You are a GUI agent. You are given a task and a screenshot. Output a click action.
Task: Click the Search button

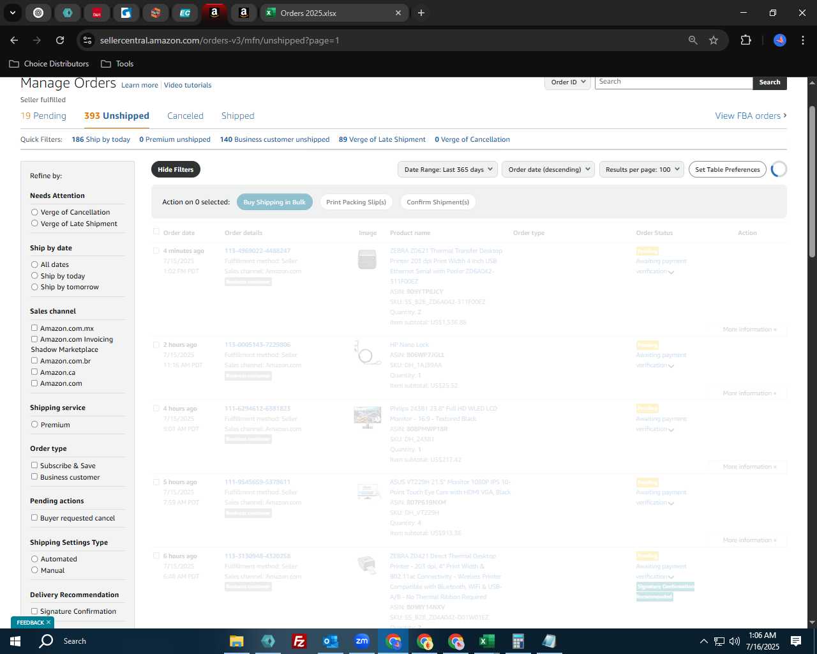(x=770, y=82)
